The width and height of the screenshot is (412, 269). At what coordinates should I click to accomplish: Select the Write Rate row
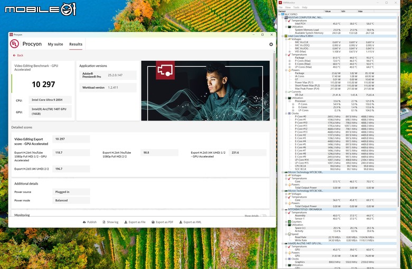339,240
